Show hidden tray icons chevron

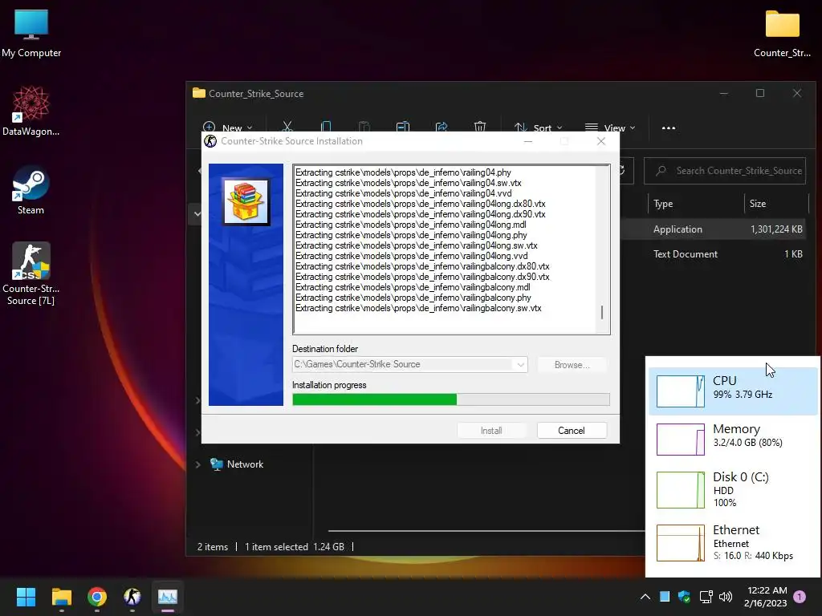click(645, 597)
